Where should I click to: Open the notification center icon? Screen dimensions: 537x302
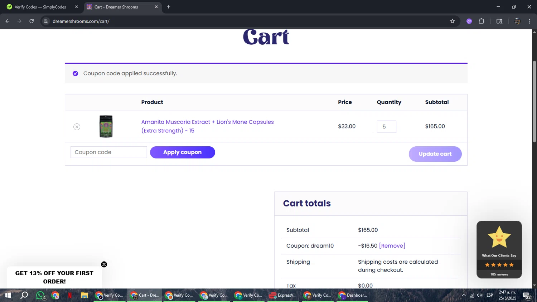[527, 296]
